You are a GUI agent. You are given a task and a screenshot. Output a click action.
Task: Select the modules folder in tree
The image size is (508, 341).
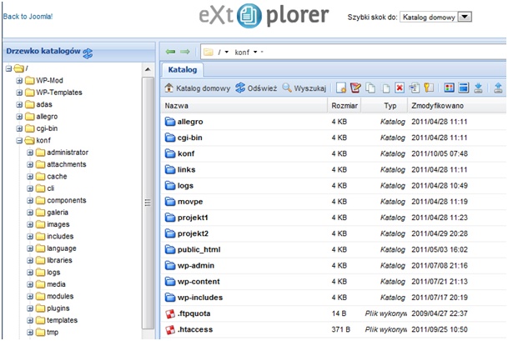pos(60,296)
